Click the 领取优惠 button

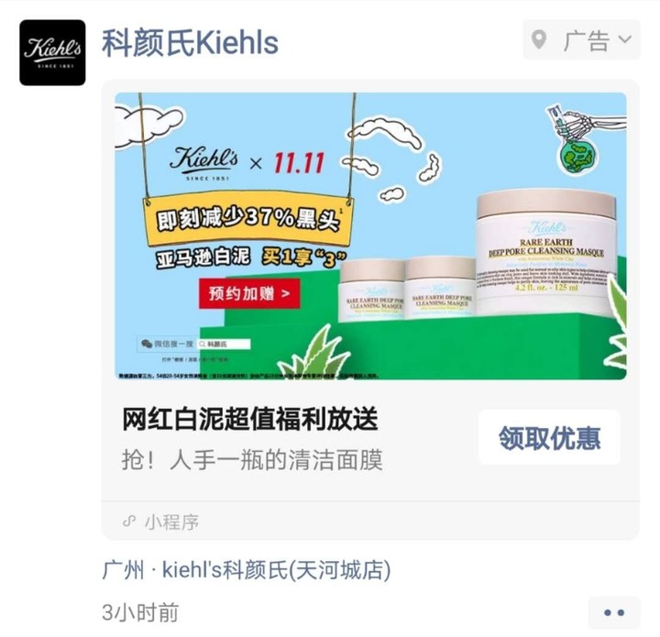click(x=549, y=438)
